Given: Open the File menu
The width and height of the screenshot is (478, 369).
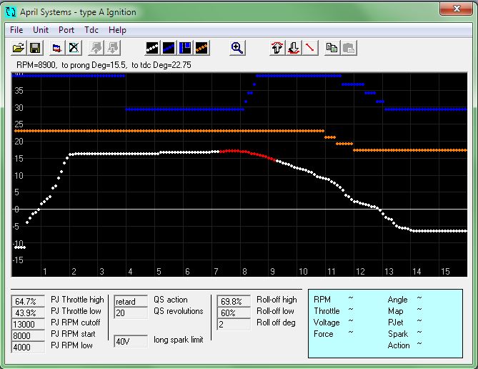Looking at the screenshot, I should pyautogui.click(x=16, y=30).
